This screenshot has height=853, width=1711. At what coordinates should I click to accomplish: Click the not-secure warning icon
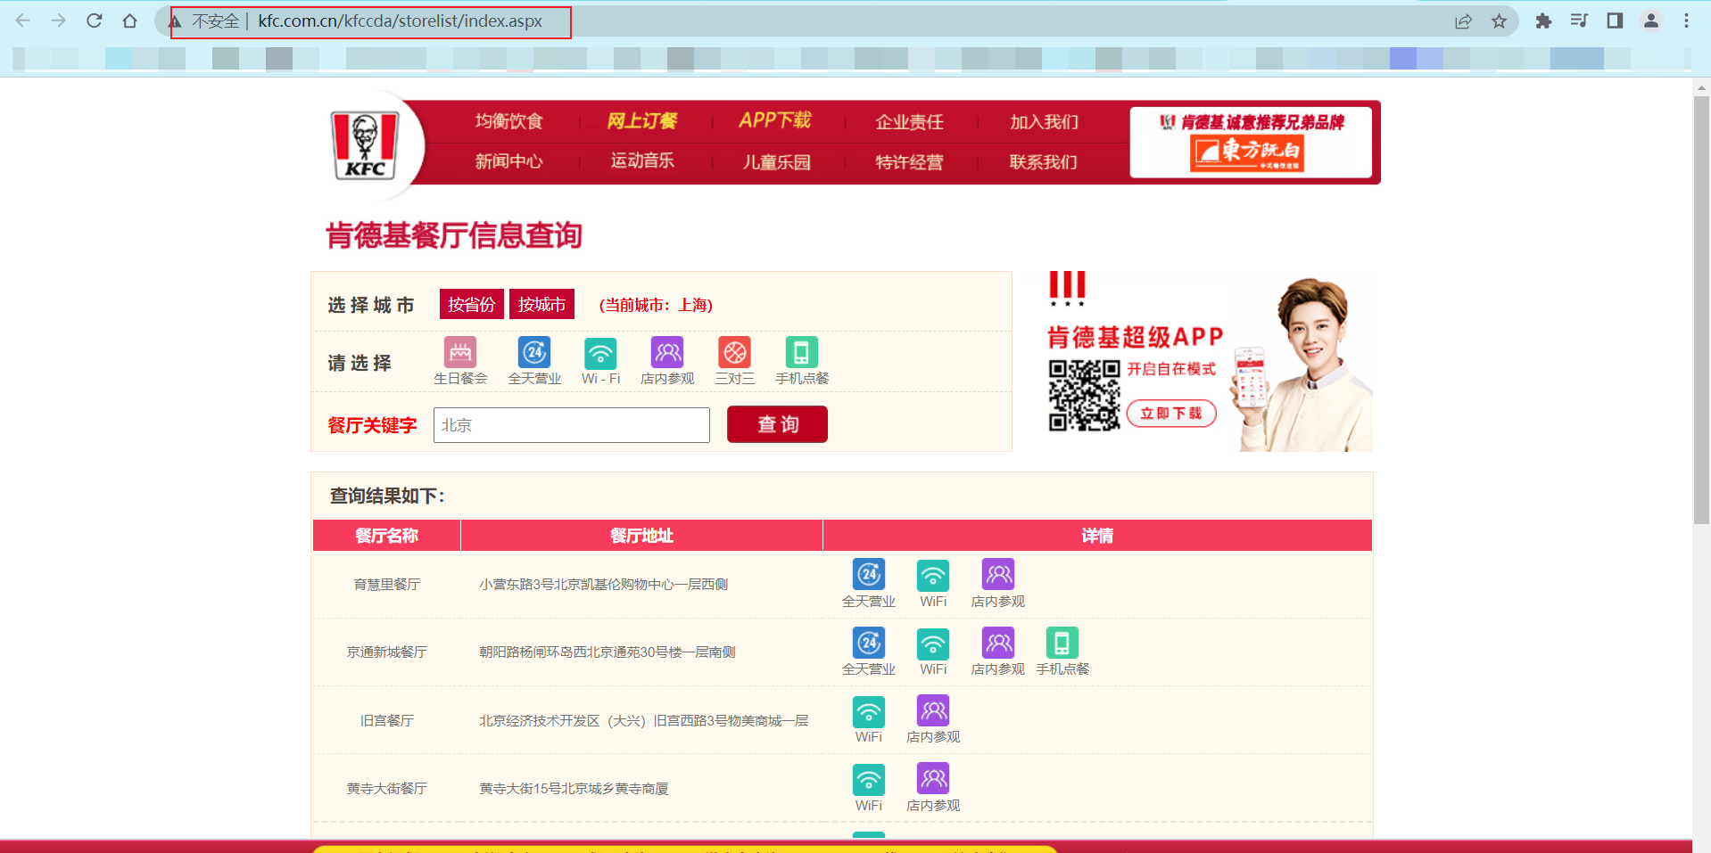point(176,21)
